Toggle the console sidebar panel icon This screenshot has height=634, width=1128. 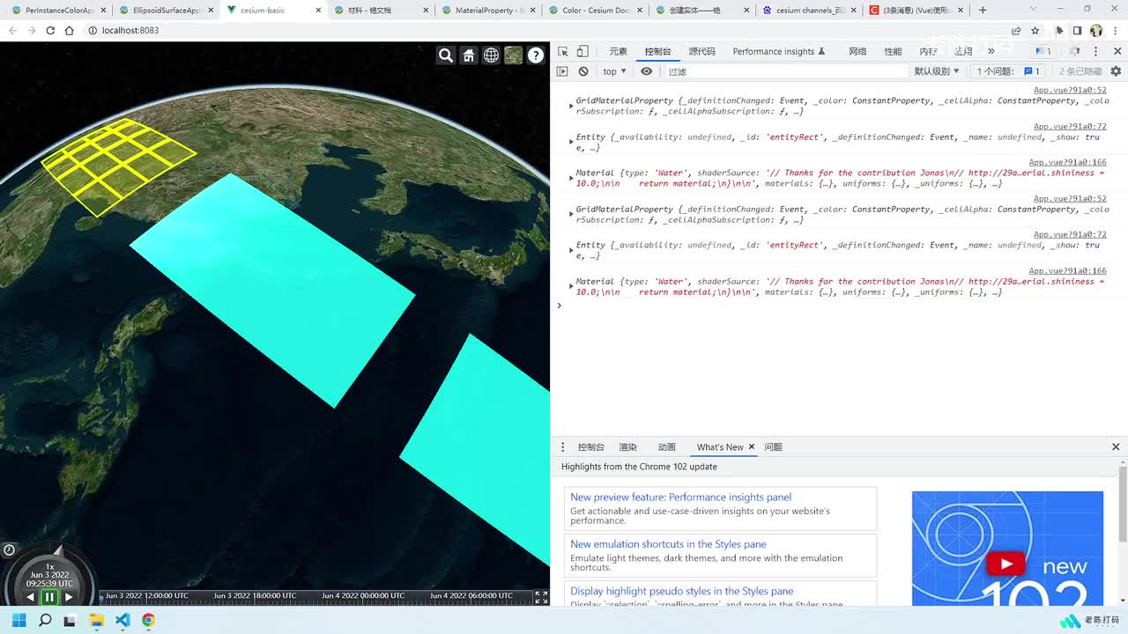(562, 71)
